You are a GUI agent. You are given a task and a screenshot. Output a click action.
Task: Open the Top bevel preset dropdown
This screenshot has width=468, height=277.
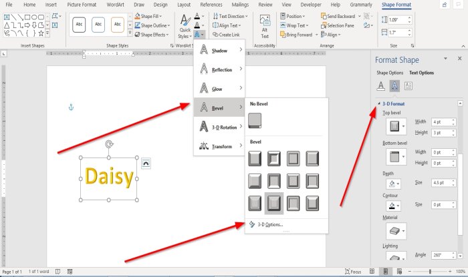click(396, 126)
